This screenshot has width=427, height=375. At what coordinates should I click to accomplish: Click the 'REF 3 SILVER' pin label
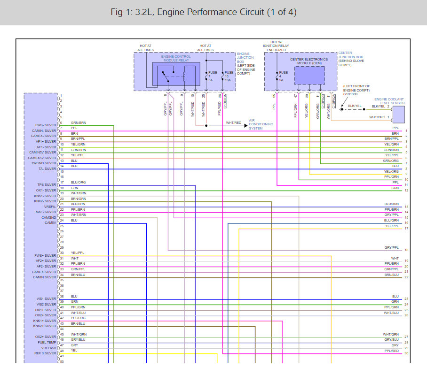[x=45, y=353]
